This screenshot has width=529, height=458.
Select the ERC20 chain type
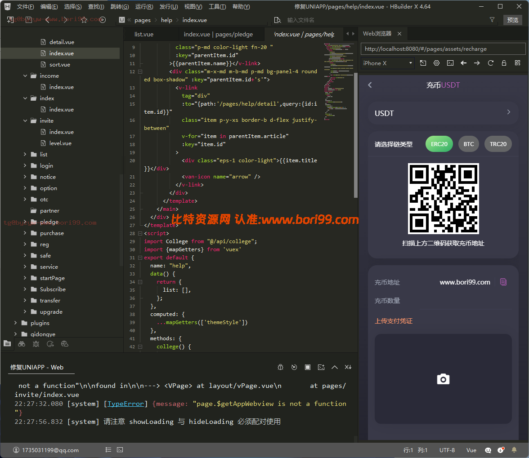(439, 144)
